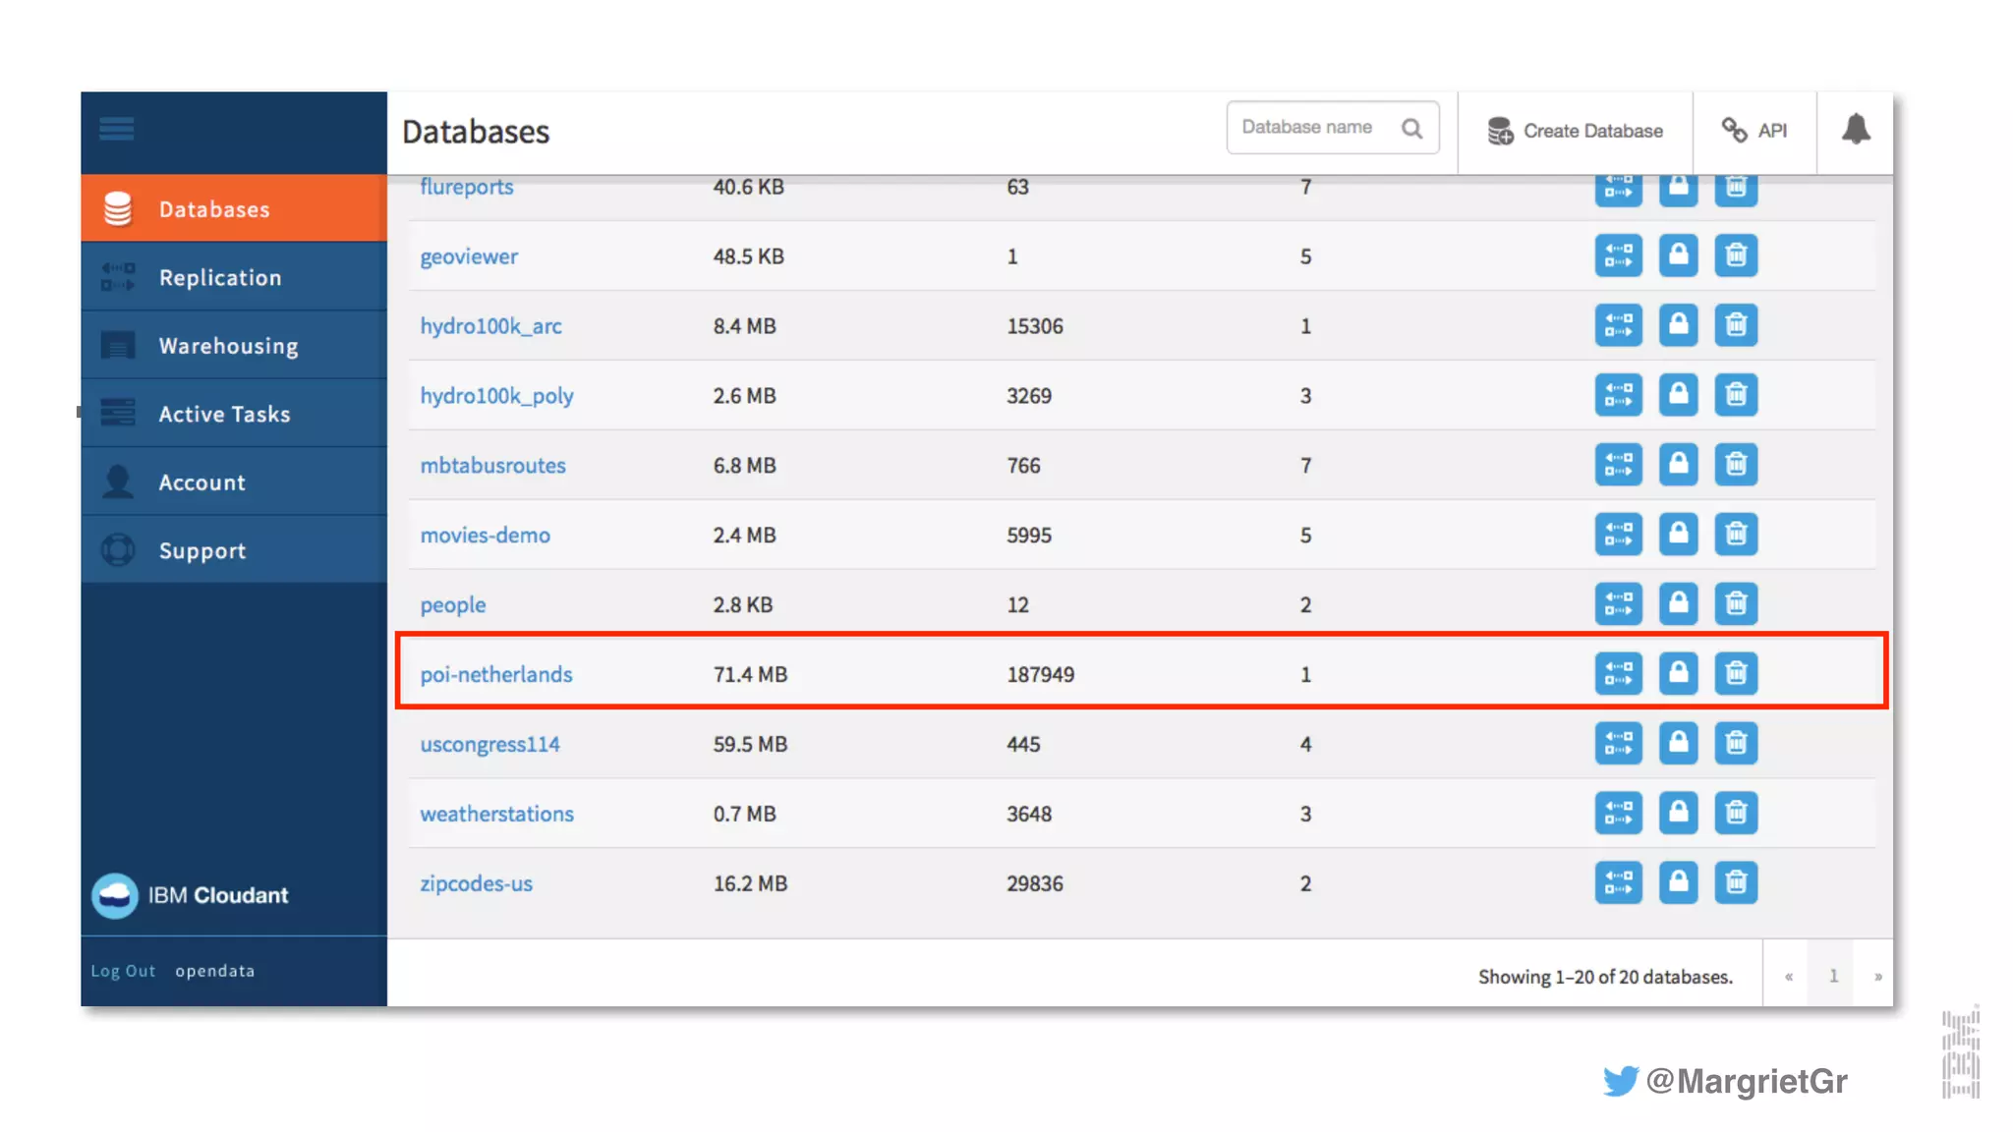This screenshot has height=1132, width=2013.
Task: Open the notifications bell icon
Action: coord(1855,130)
